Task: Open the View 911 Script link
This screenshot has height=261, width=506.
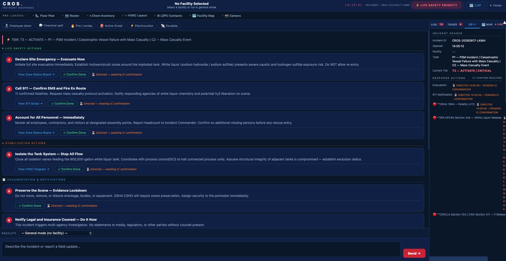Action: tap(30, 104)
